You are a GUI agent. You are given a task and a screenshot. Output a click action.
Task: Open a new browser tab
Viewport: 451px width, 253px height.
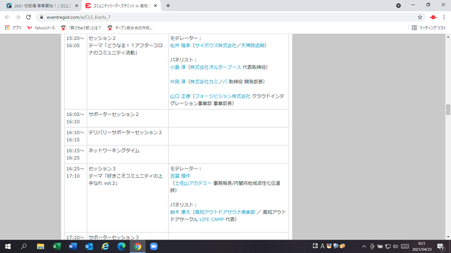(x=168, y=6)
